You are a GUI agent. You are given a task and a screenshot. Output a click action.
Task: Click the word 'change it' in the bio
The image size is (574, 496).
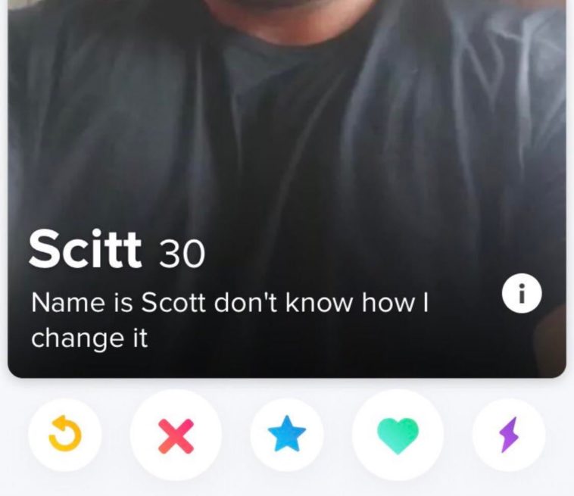click(89, 338)
